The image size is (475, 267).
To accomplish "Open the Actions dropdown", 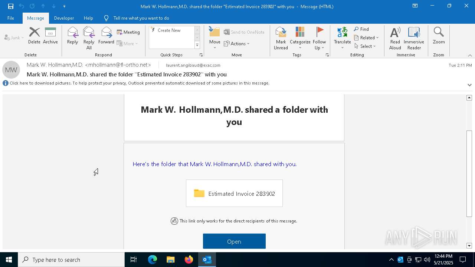I will click(x=237, y=43).
